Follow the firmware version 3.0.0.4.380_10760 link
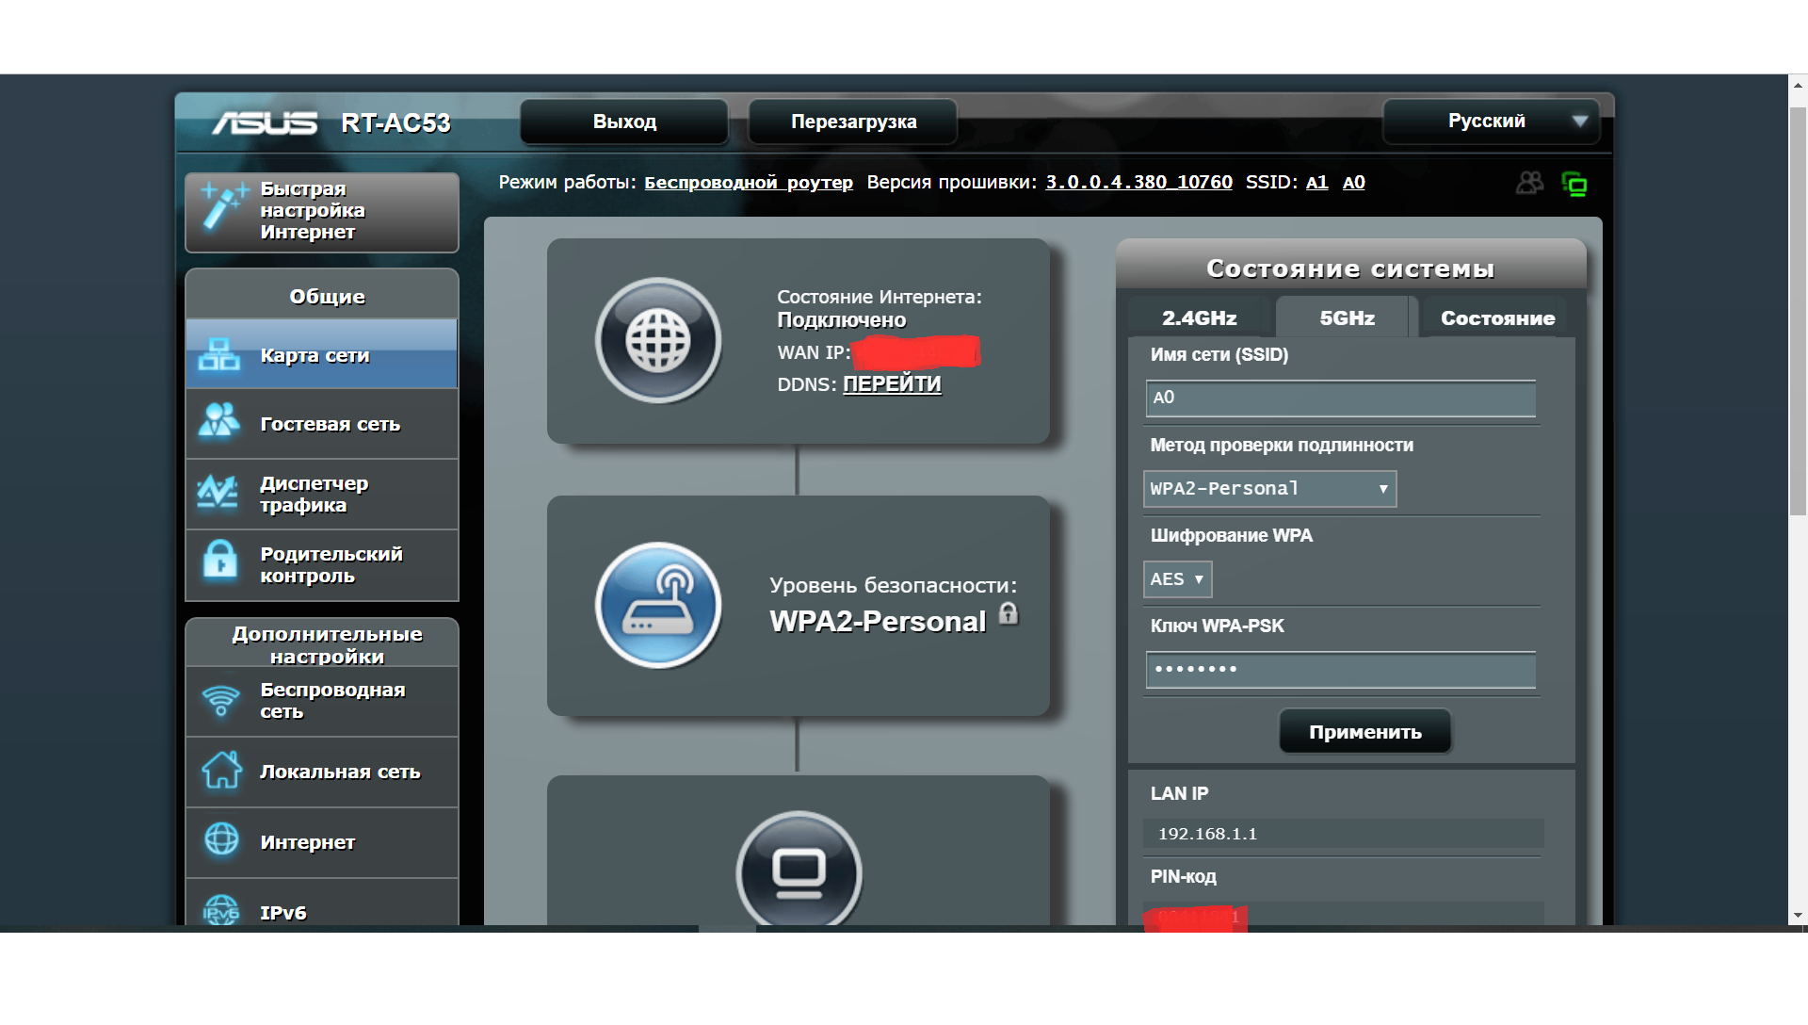Screen dimensions: 1808x1025 tap(1138, 183)
